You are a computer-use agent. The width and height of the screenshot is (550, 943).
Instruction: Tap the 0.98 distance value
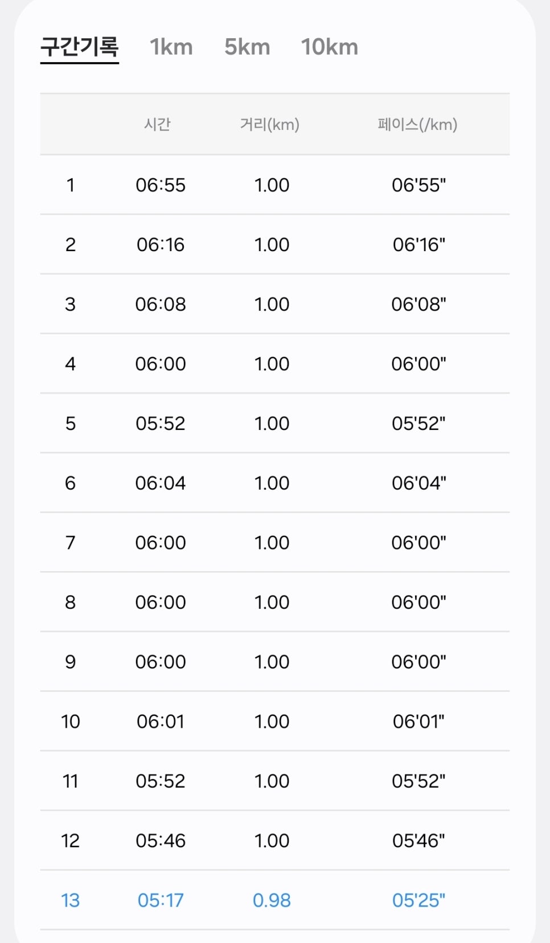[x=272, y=900]
